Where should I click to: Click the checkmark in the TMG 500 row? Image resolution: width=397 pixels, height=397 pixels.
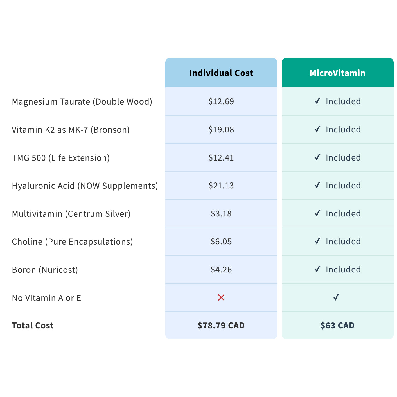[317, 157]
